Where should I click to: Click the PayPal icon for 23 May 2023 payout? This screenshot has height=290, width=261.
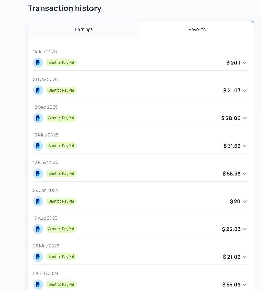38,257
